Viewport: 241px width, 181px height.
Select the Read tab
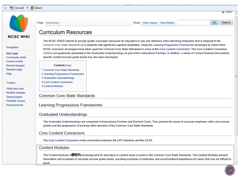pos(137,23)
